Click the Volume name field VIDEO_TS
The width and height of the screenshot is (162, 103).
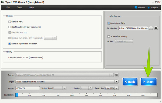(28, 88)
